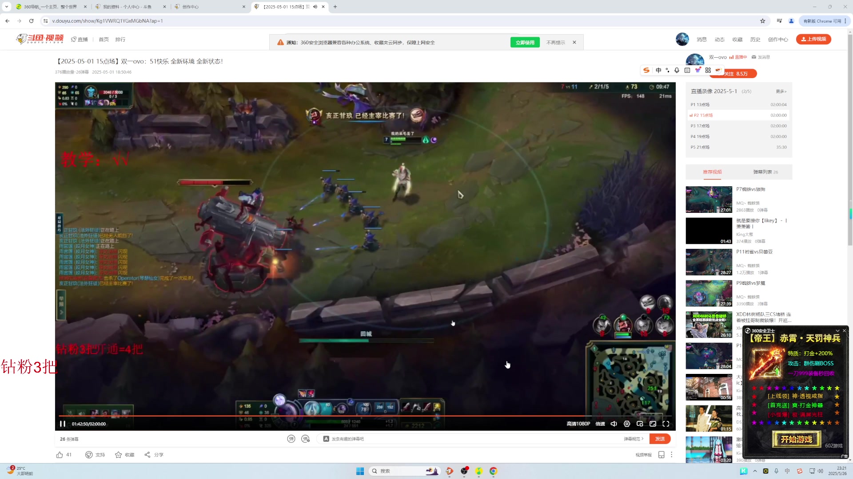Toggle danmaku display on or off

291,439
